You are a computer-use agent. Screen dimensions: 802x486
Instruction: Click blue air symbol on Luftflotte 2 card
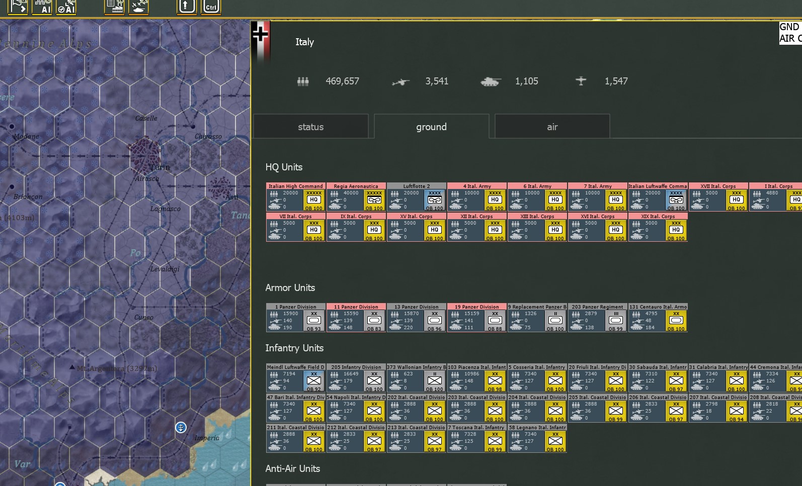[x=435, y=200]
